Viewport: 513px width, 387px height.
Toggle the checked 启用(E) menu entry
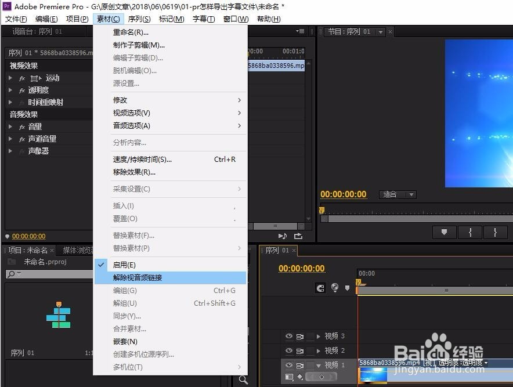click(x=170, y=265)
